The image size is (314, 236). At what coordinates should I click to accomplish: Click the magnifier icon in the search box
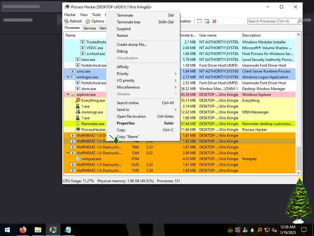point(299,21)
